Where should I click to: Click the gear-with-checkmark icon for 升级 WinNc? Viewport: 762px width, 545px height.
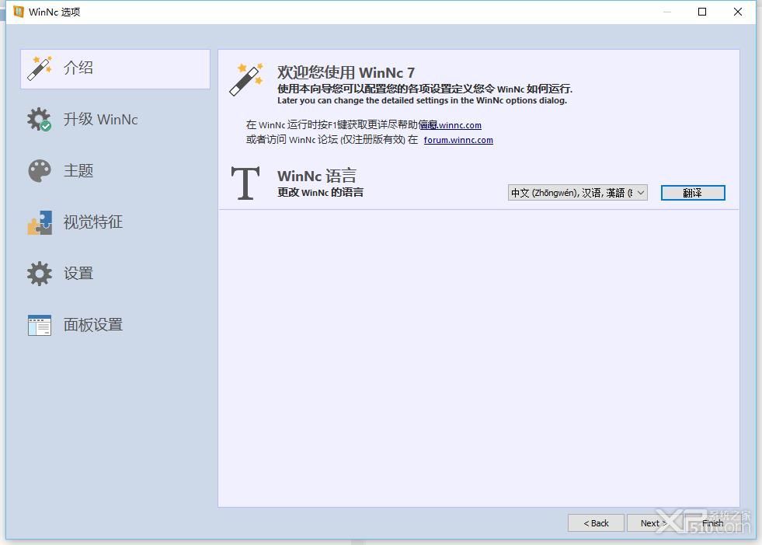click(40, 119)
